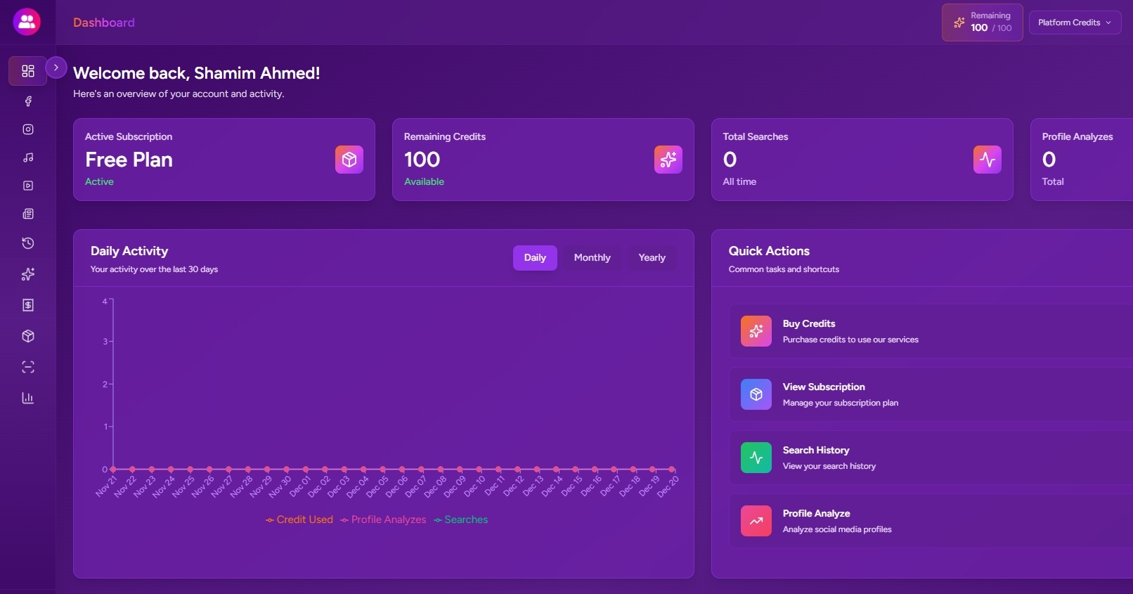Expand the sidebar with the arrow button
Viewport: 1133px width, 594px height.
(56, 67)
